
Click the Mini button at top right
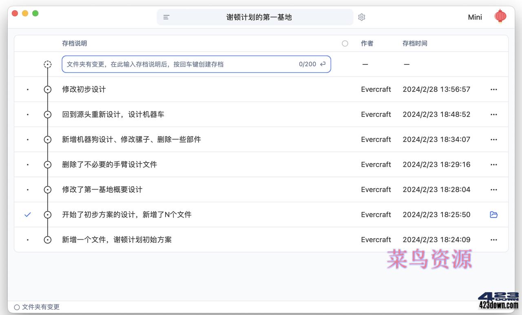tap(474, 17)
